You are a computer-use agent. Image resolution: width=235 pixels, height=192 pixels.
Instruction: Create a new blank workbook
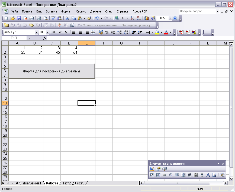tap(7, 18)
